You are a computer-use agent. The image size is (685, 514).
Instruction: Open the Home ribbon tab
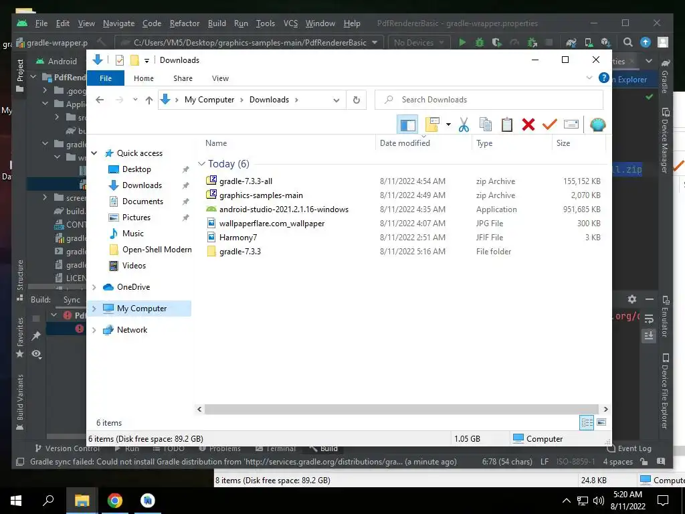pos(144,78)
